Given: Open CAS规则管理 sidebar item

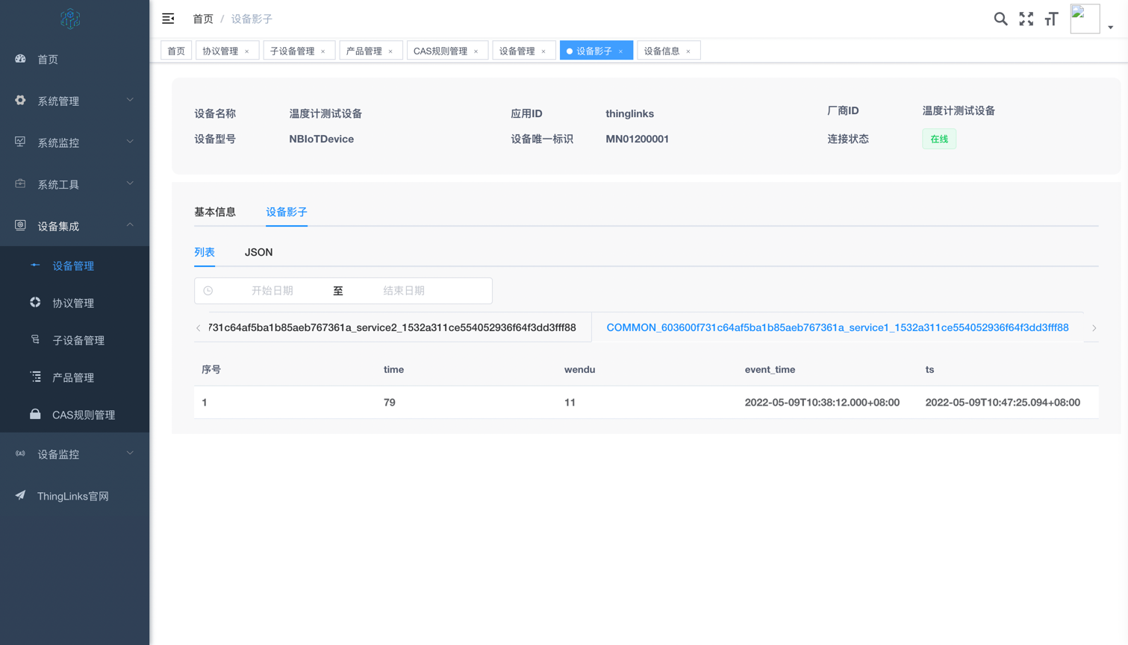Looking at the screenshot, I should click(75, 415).
